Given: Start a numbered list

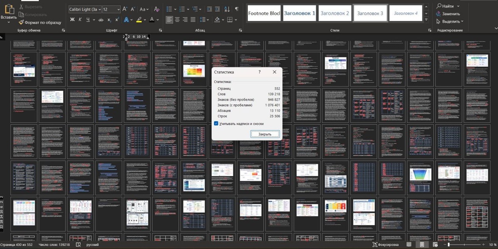Looking at the screenshot, I should (x=182, y=9).
